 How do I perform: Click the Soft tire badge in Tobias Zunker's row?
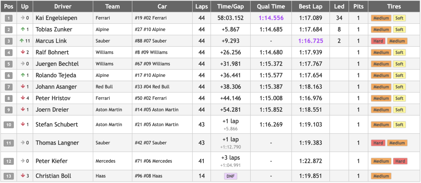pyautogui.click(x=399, y=30)
